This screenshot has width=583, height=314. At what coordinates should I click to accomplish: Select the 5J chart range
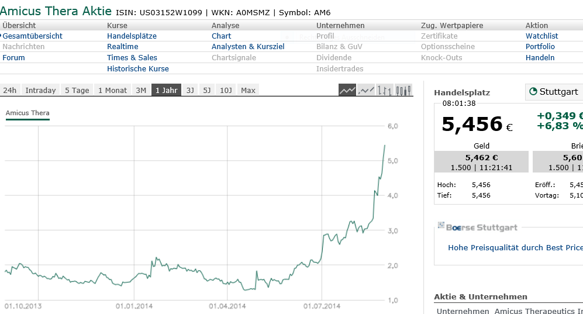coord(207,90)
